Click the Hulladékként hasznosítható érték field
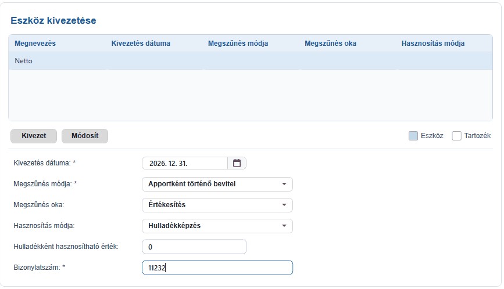 point(194,247)
